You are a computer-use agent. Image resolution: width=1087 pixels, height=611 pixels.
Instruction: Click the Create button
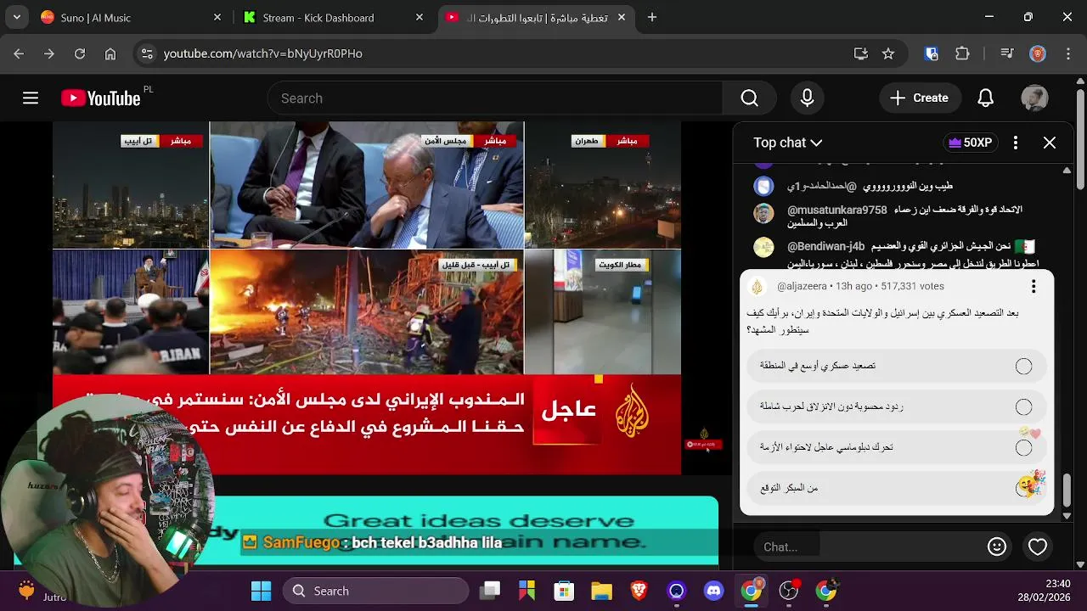[919, 98]
